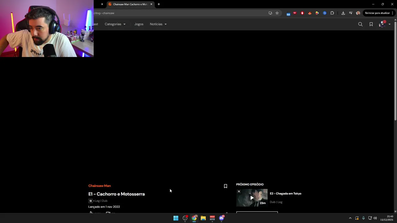Open the Chrome taskbar icon
Viewport: 397px width, 223px height.
click(194, 218)
